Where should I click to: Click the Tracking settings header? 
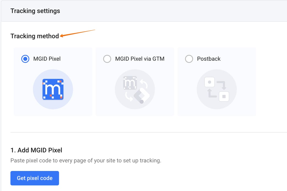tap(35, 11)
